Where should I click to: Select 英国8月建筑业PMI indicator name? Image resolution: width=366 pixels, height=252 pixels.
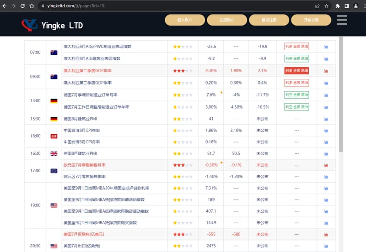81,153
